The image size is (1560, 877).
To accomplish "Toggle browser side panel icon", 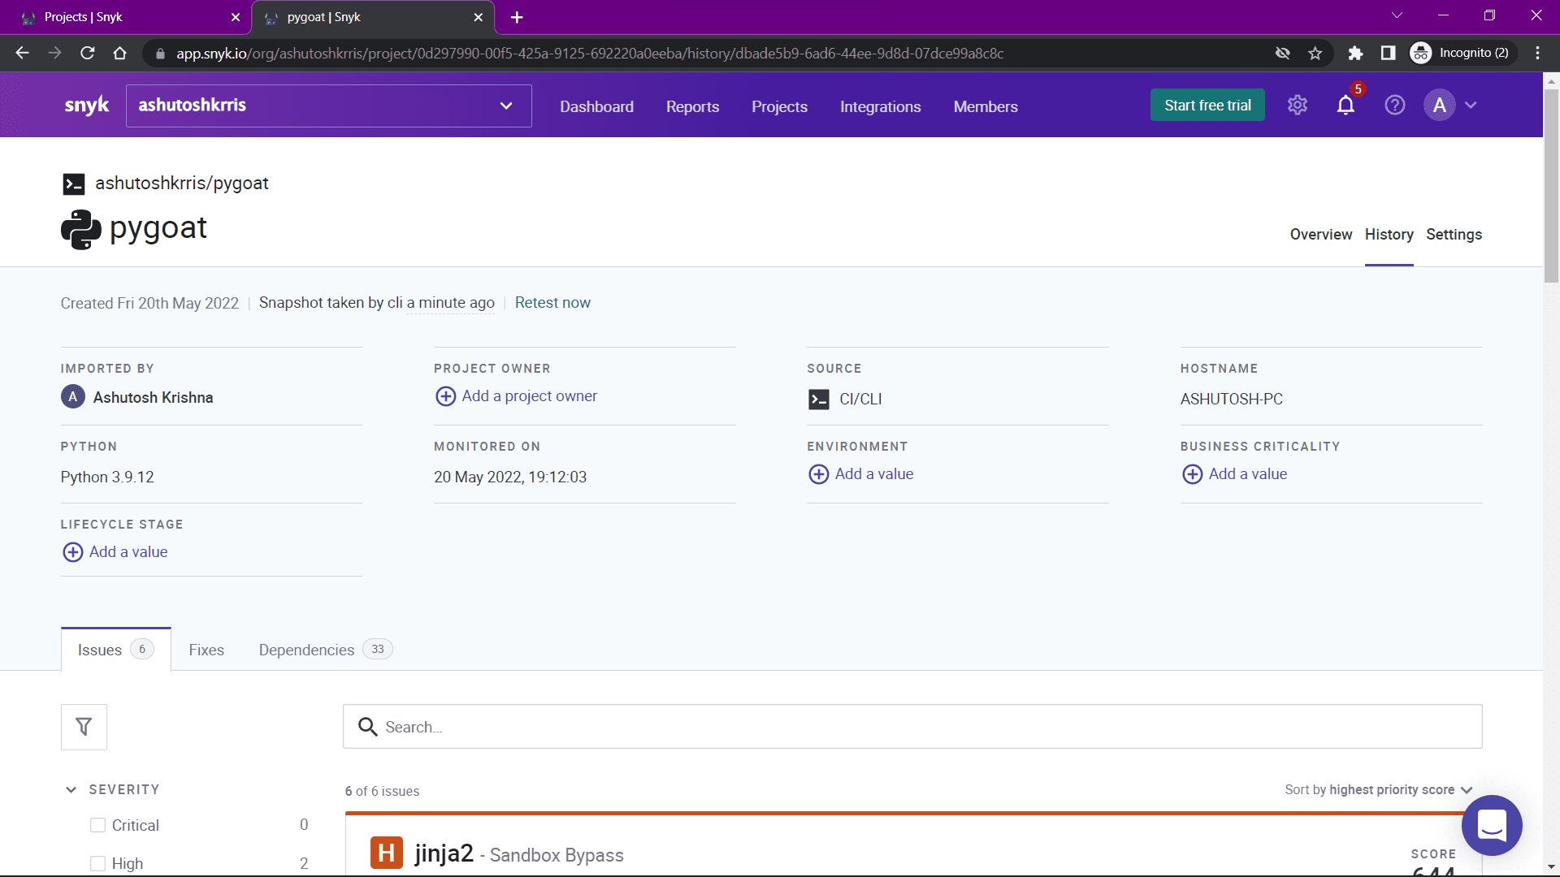I will [1388, 54].
